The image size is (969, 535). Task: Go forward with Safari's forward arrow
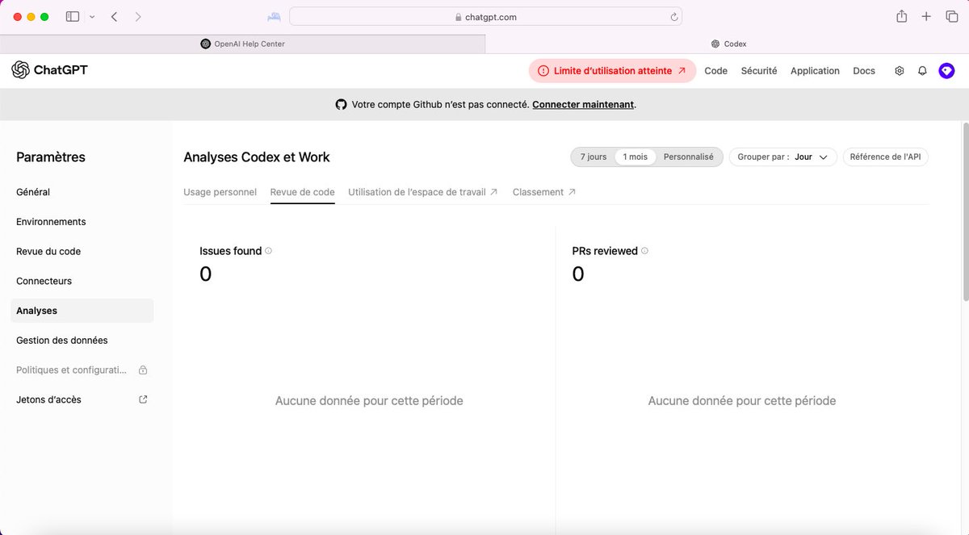tap(138, 16)
